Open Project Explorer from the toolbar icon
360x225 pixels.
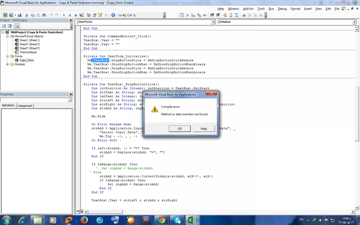[89, 15]
